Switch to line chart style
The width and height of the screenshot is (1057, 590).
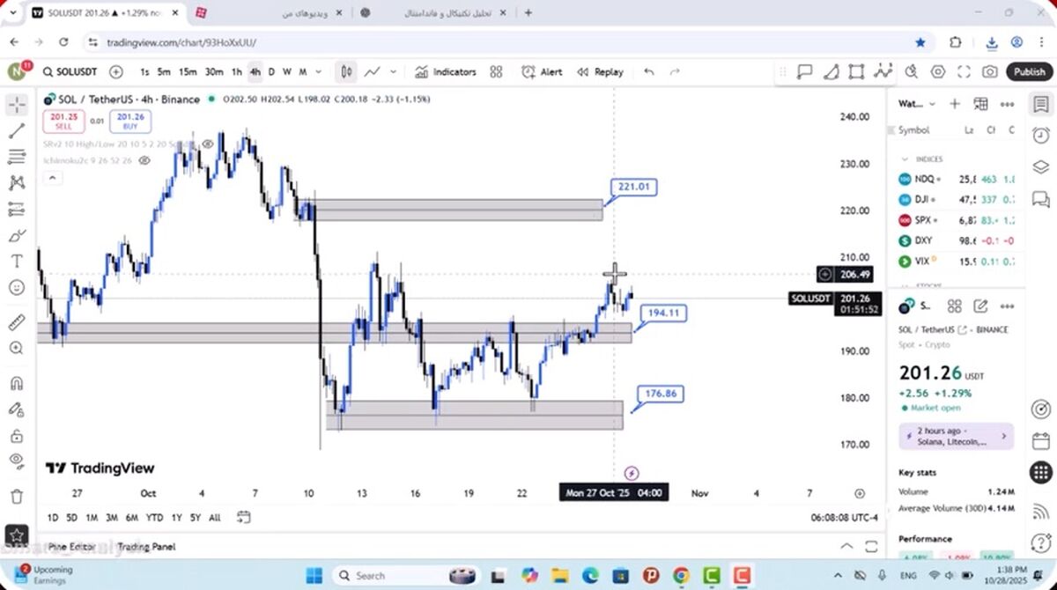(x=373, y=72)
